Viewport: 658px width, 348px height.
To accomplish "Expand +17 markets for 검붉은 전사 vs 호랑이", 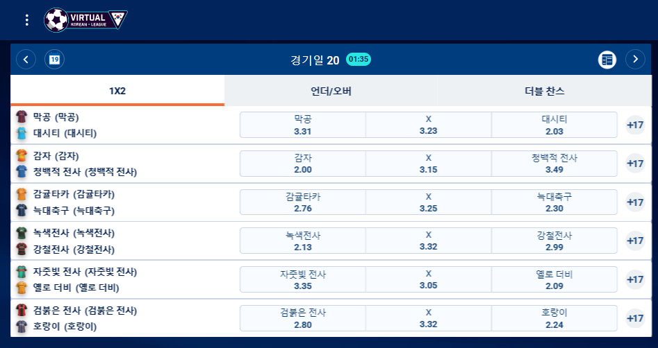I will [635, 318].
